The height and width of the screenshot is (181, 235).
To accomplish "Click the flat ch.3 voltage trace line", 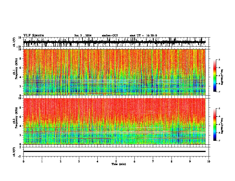I will [114, 151].
